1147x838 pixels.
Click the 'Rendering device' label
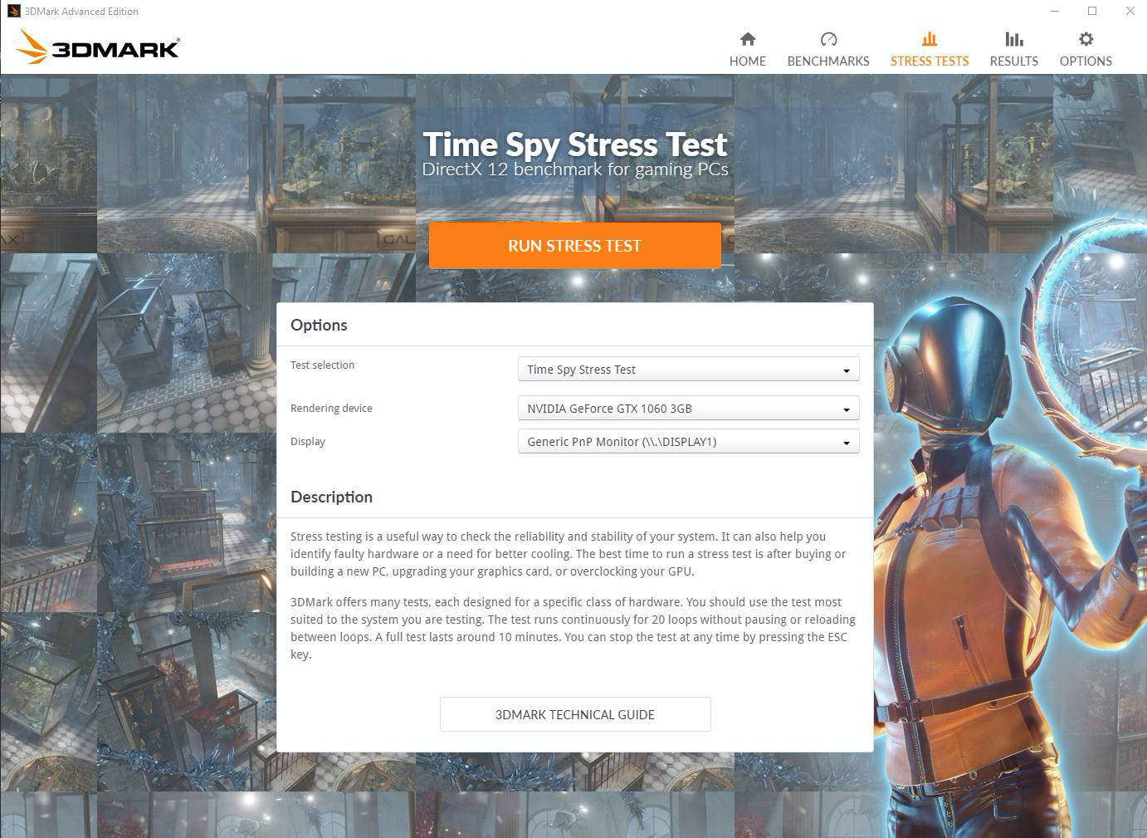[331, 408]
